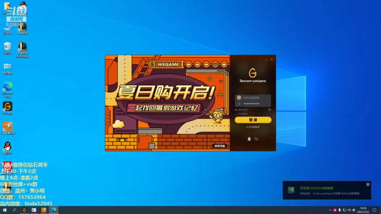Image resolution: width=381 pixels, height=214 pixels.
Task: Open the orange streaming assistant desktop shortcut
Action: click(x=8, y=128)
